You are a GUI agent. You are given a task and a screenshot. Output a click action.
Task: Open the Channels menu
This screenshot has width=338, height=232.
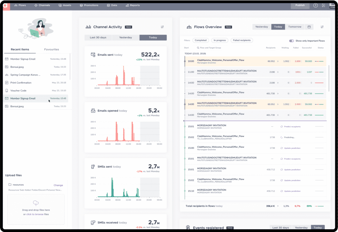pos(42,5)
